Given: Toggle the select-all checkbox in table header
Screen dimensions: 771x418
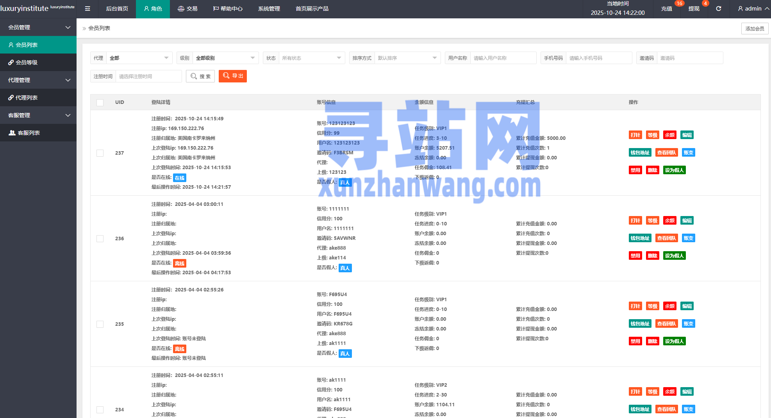Looking at the screenshot, I should point(100,102).
